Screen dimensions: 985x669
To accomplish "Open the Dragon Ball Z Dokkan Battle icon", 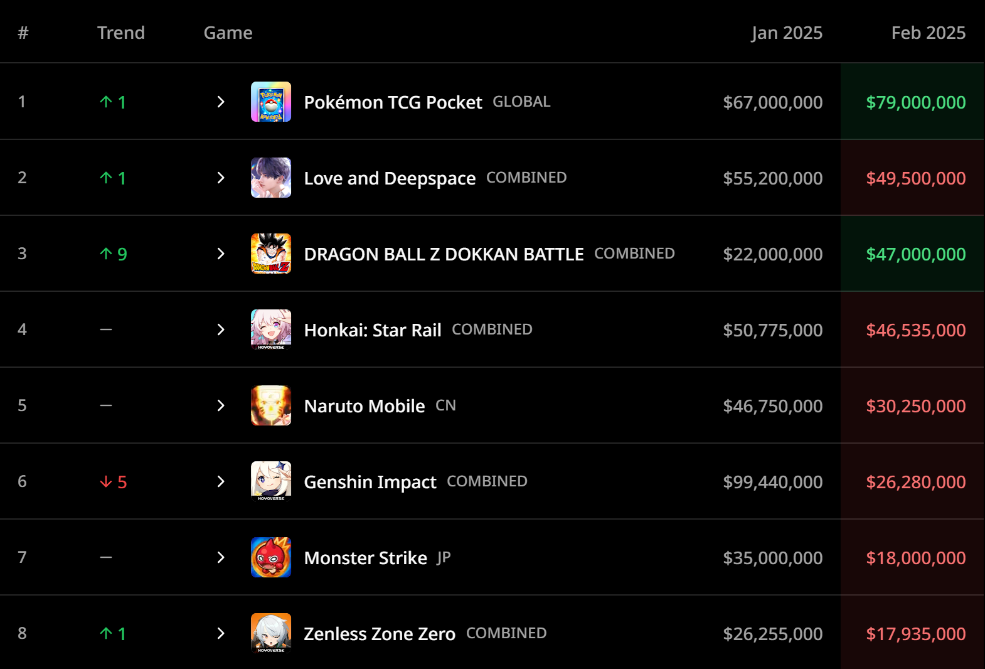I will pos(271,254).
